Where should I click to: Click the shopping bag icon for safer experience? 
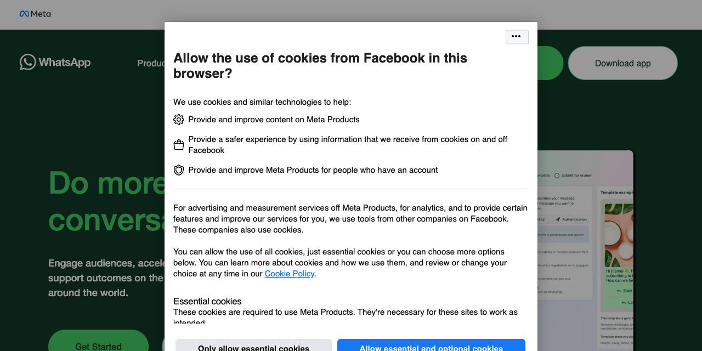(179, 145)
